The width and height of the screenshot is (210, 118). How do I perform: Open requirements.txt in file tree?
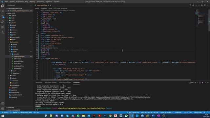[x=16, y=95]
